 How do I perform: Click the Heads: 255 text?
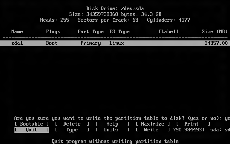(54, 20)
